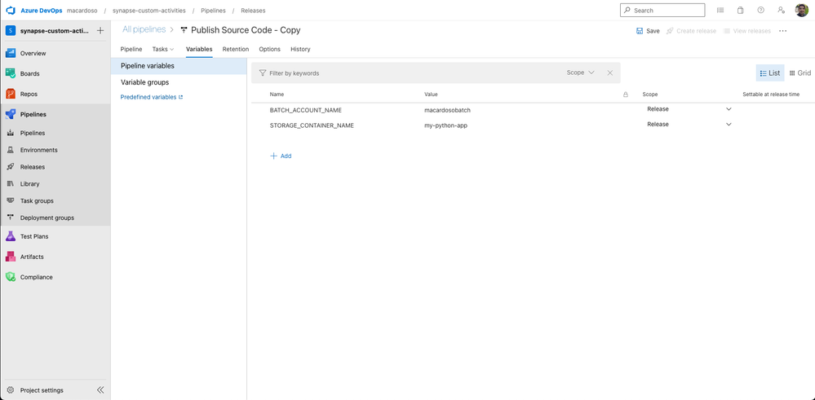Click the Value column header

pyautogui.click(x=431, y=95)
